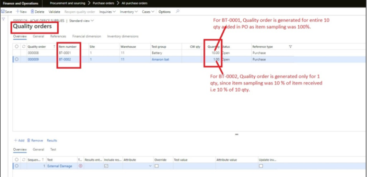Screen dimensions: 367x177
Task: Select the row marker for quality order 000009
Action: point(17,59)
